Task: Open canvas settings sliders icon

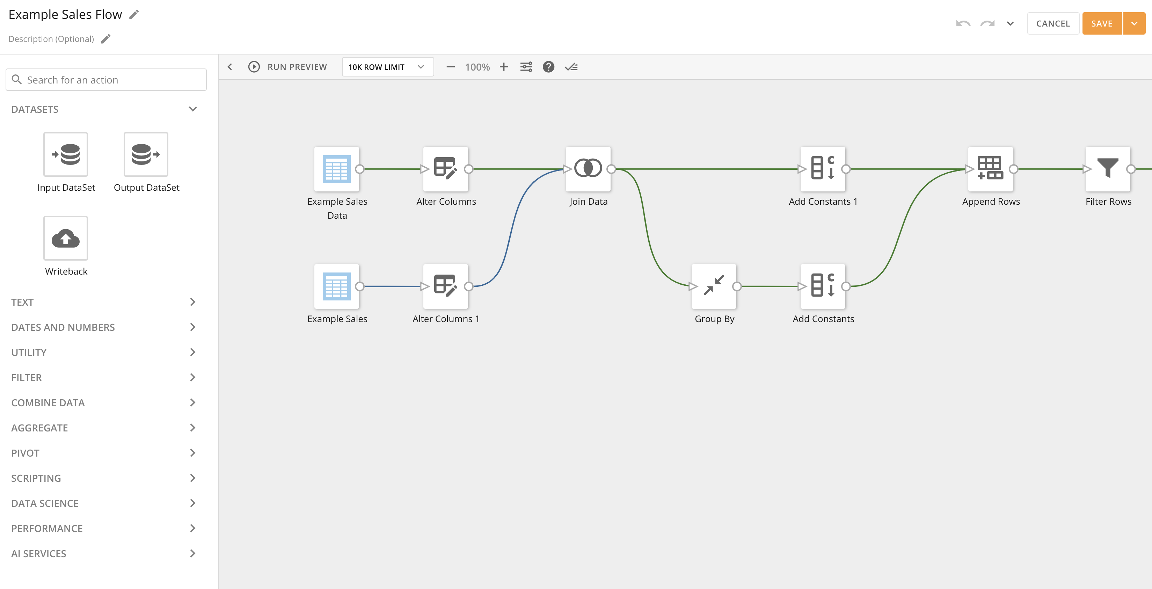Action: (526, 67)
